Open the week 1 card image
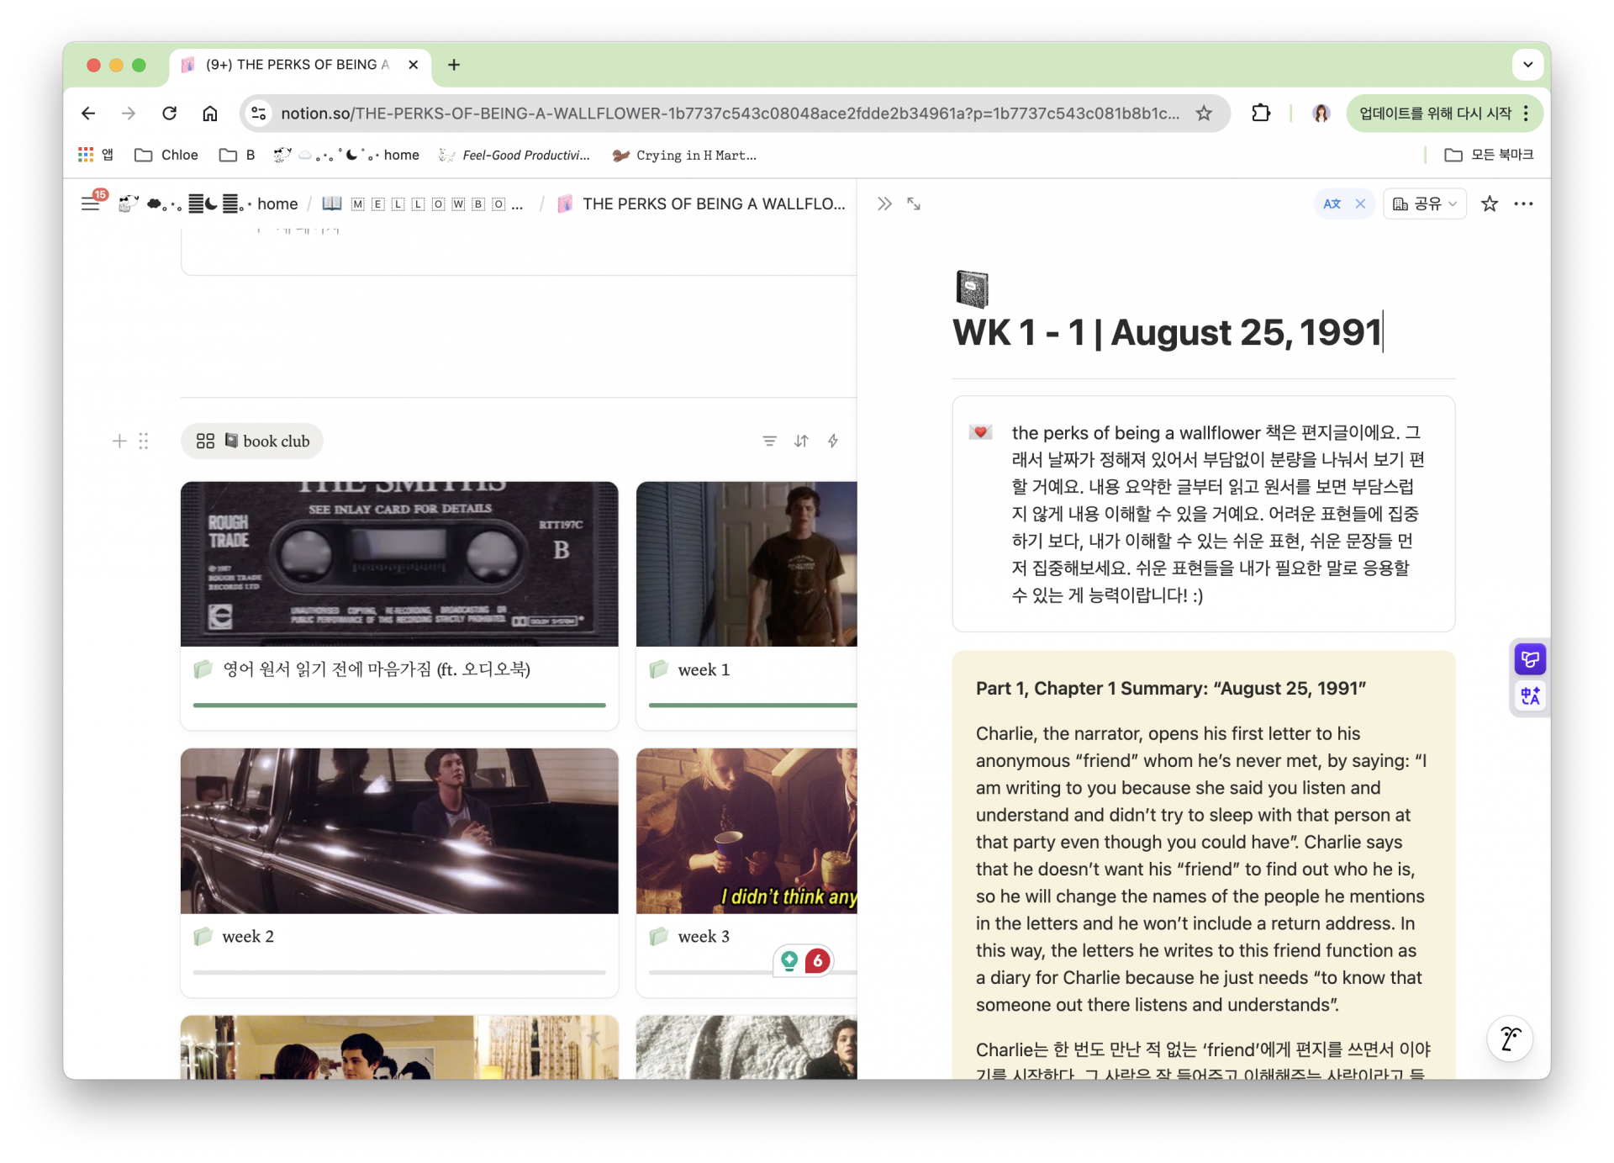Viewport: 1614px width, 1163px height. pyautogui.click(x=746, y=564)
